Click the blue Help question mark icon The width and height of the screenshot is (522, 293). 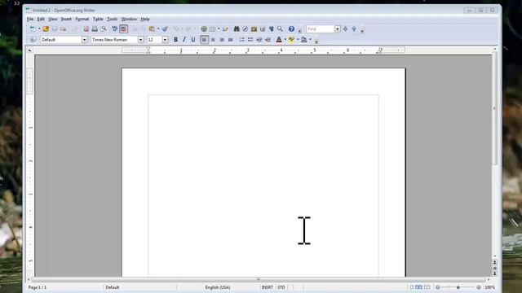pos(291,29)
